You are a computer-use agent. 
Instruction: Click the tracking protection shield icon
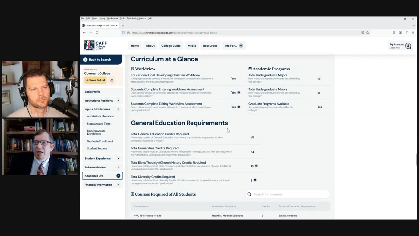pos(123,33)
